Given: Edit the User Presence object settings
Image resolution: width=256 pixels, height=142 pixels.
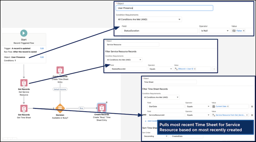Looking at the screenshot, I should pyautogui.click(x=42, y=57).
